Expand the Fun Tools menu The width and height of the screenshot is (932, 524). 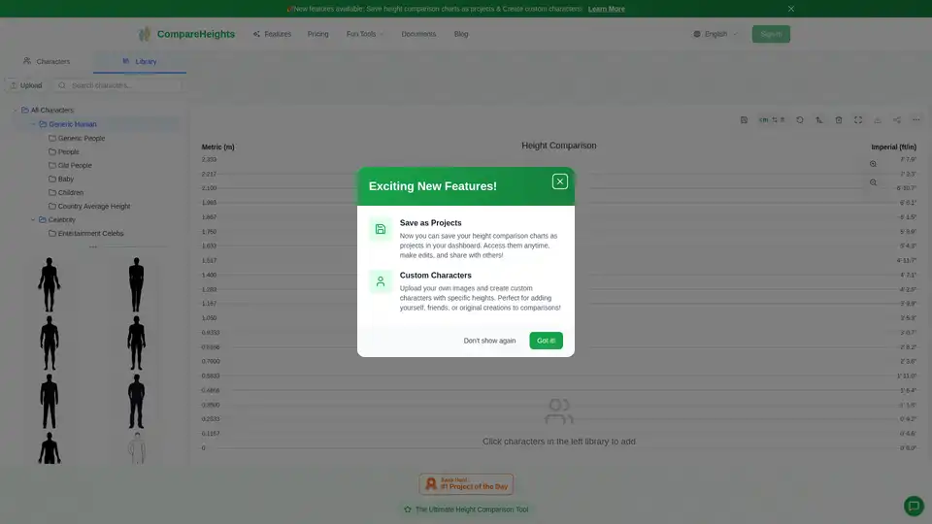pos(364,34)
